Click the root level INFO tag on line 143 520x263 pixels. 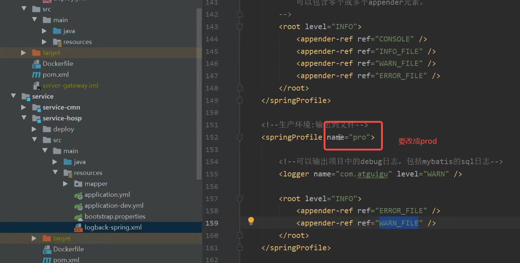(x=320, y=27)
